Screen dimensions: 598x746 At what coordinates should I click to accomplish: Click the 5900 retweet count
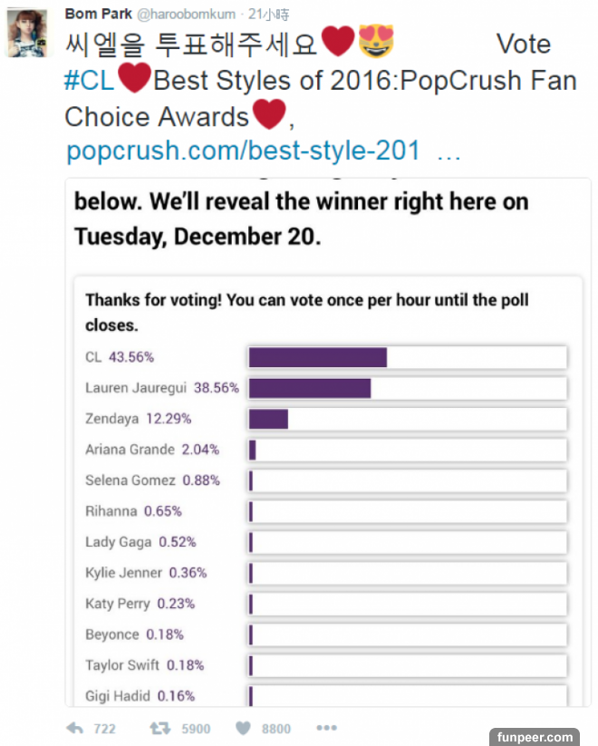(196, 729)
